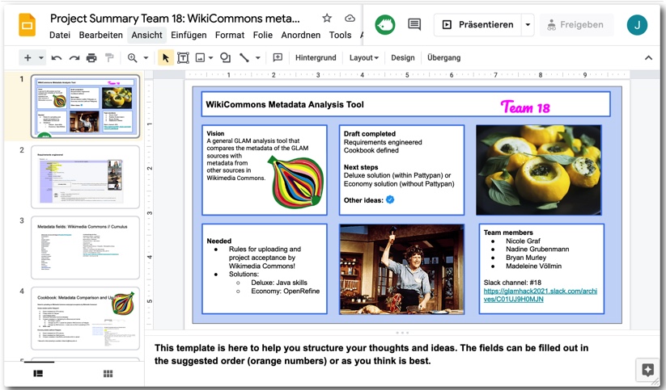Open the explore button at bottom right

coord(647,370)
